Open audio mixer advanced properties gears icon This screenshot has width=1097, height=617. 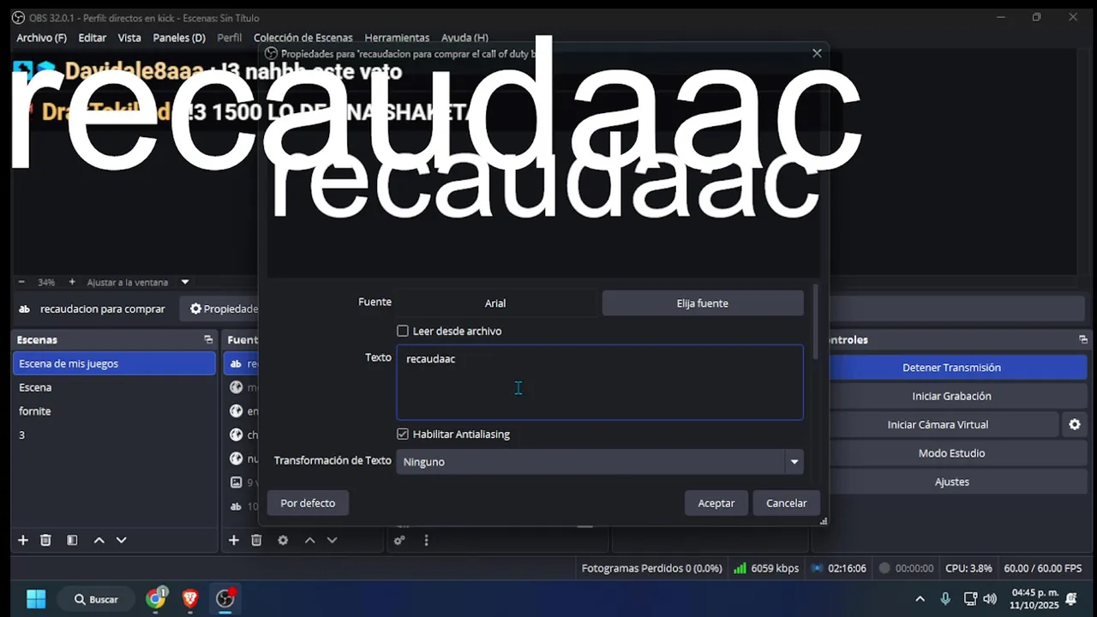point(399,540)
